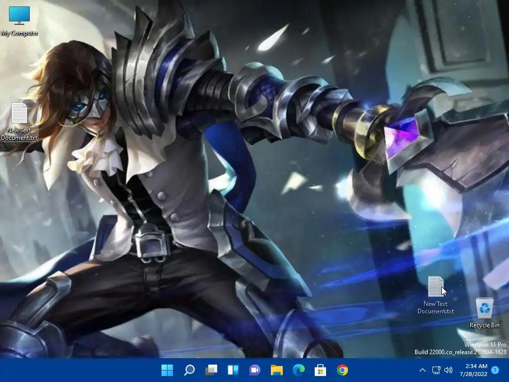Select New Text Document.txt near My Computer
The image size is (509, 382).
point(19,122)
